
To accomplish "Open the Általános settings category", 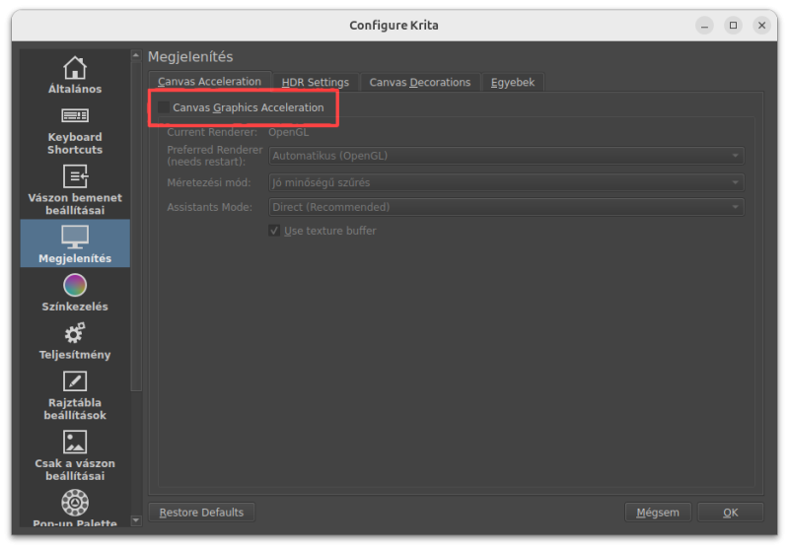I will [75, 74].
